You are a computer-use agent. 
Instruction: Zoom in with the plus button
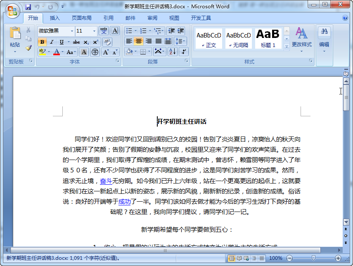(x=338, y=258)
